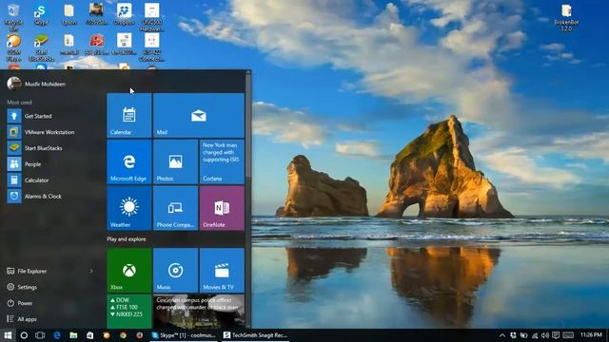Image resolution: width=609 pixels, height=342 pixels.
Task: Open File Explorer from the taskbar
Action: [x=73, y=335]
